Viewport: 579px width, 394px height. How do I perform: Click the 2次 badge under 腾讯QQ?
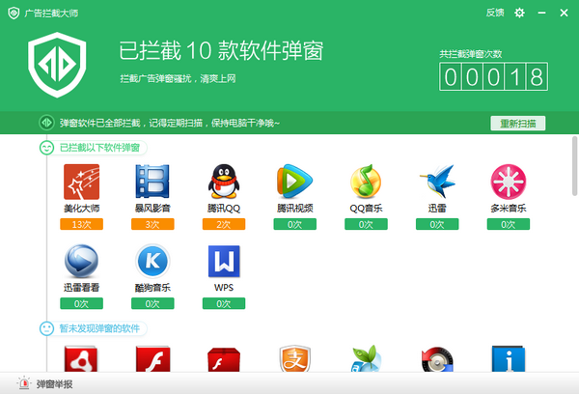coord(224,224)
